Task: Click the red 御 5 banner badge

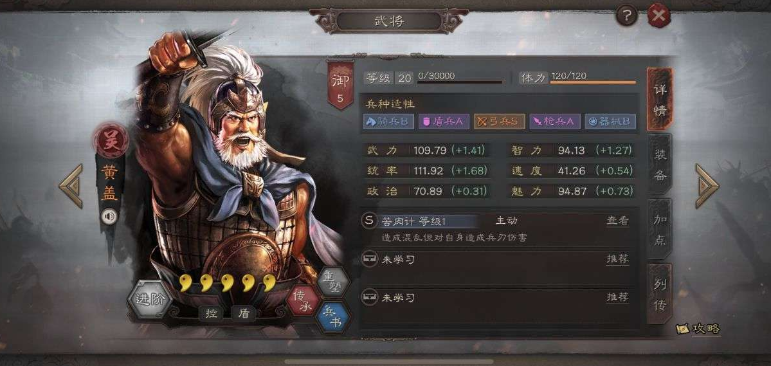Action: (x=340, y=84)
